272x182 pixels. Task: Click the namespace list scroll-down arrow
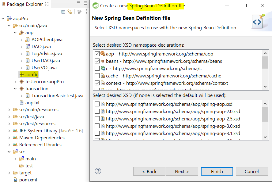265,87
